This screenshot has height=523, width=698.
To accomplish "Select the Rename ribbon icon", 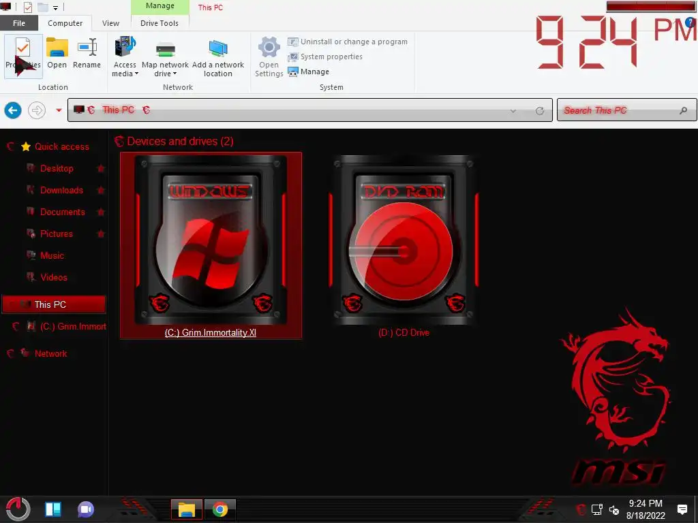I will [87, 48].
